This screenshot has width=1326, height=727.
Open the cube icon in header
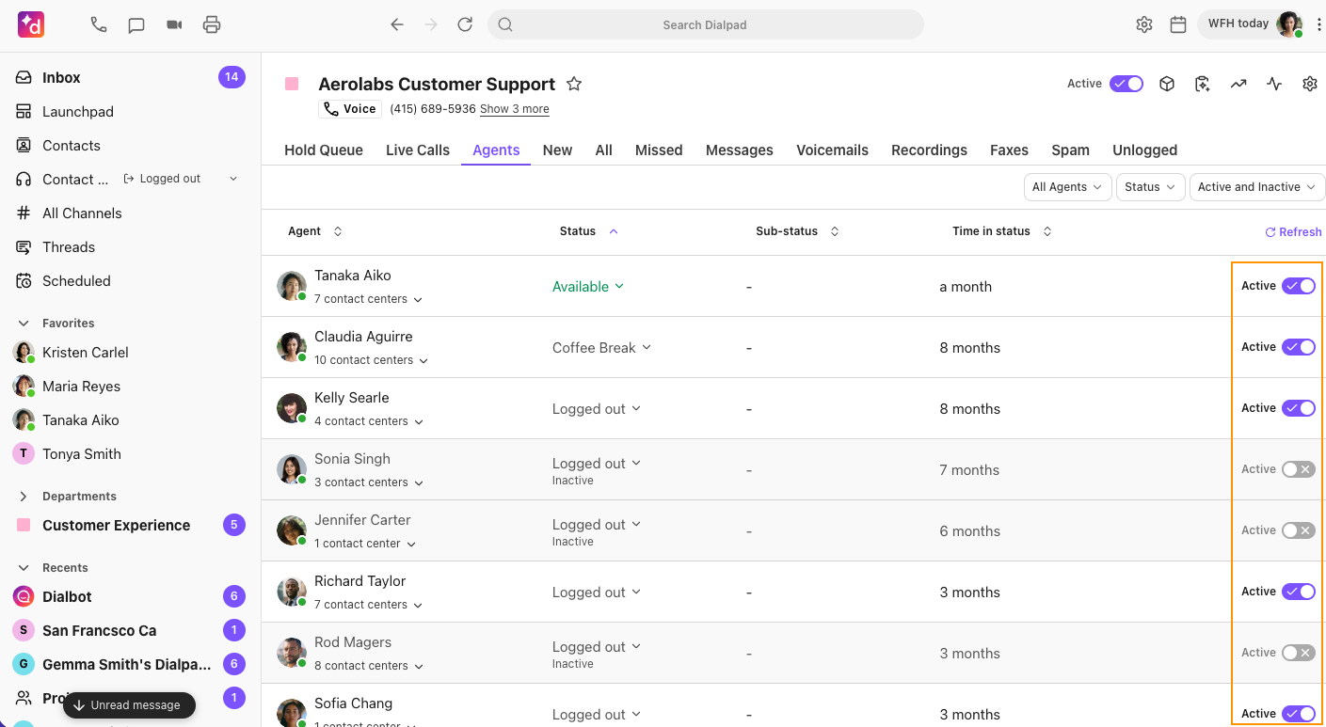[x=1167, y=84]
